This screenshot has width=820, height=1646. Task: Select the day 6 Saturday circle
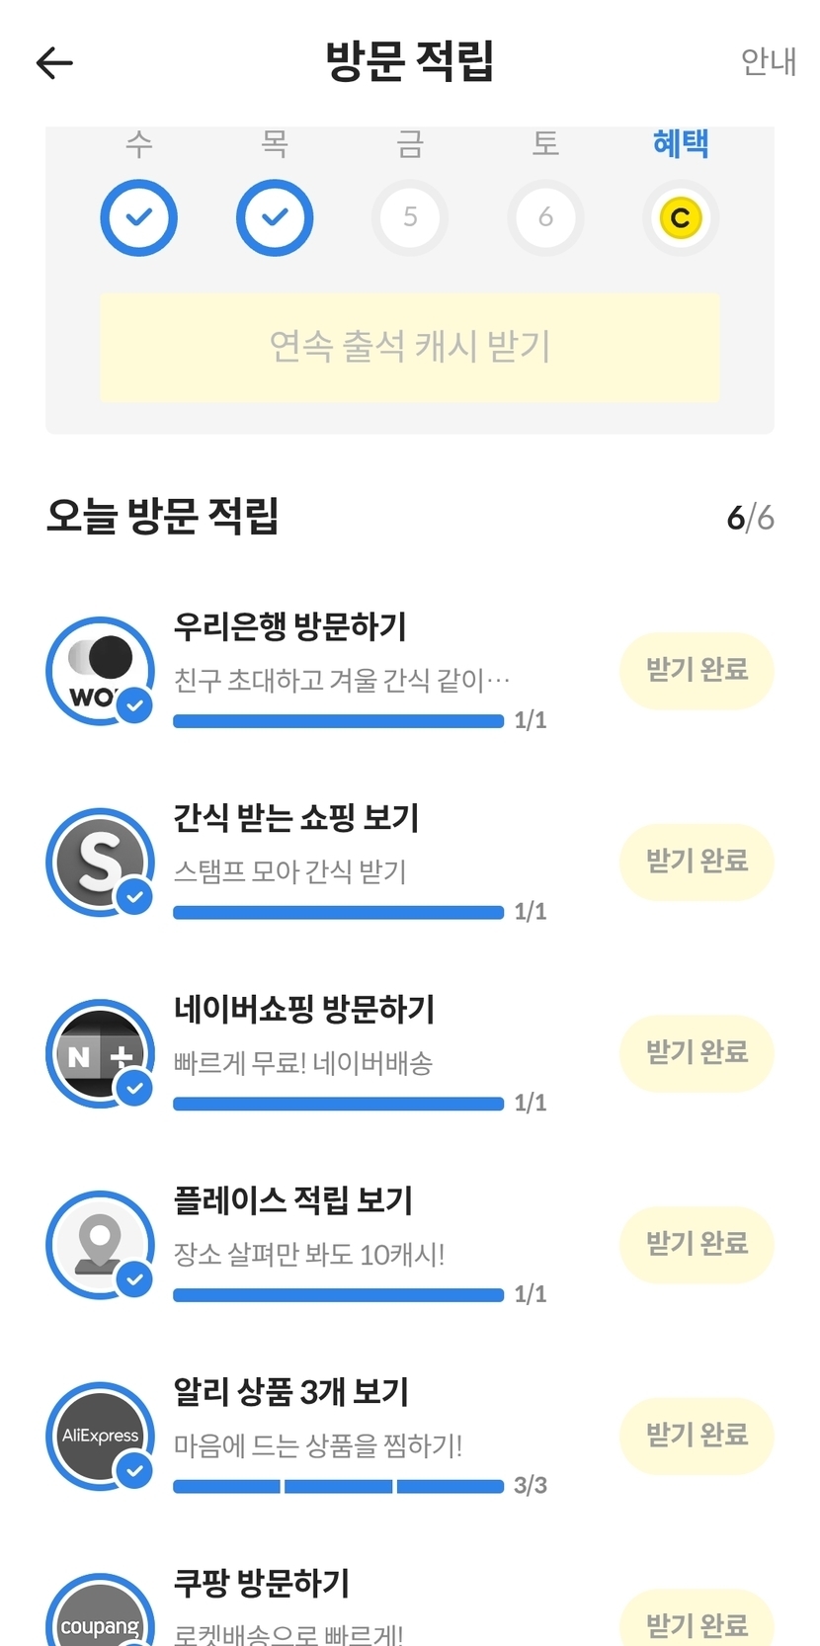coord(545,217)
